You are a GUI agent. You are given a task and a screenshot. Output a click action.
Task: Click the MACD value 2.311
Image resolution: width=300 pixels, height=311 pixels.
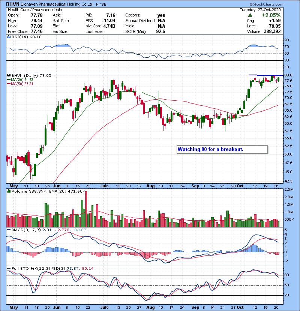click(x=48, y=230)
